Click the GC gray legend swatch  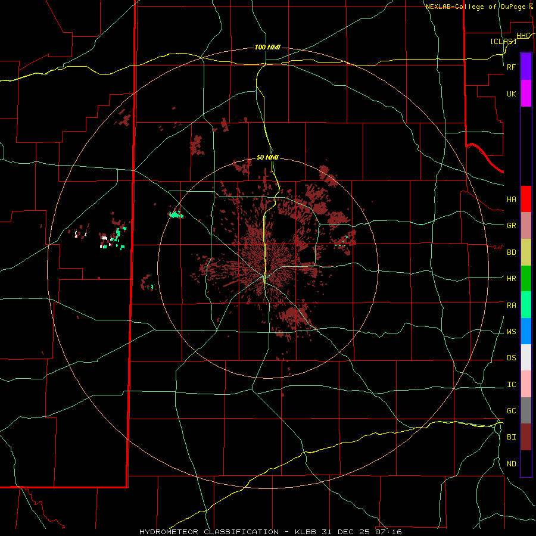(x=526, y=410)
